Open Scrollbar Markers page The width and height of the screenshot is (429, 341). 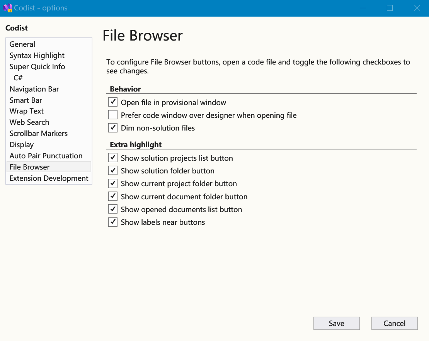49,134
